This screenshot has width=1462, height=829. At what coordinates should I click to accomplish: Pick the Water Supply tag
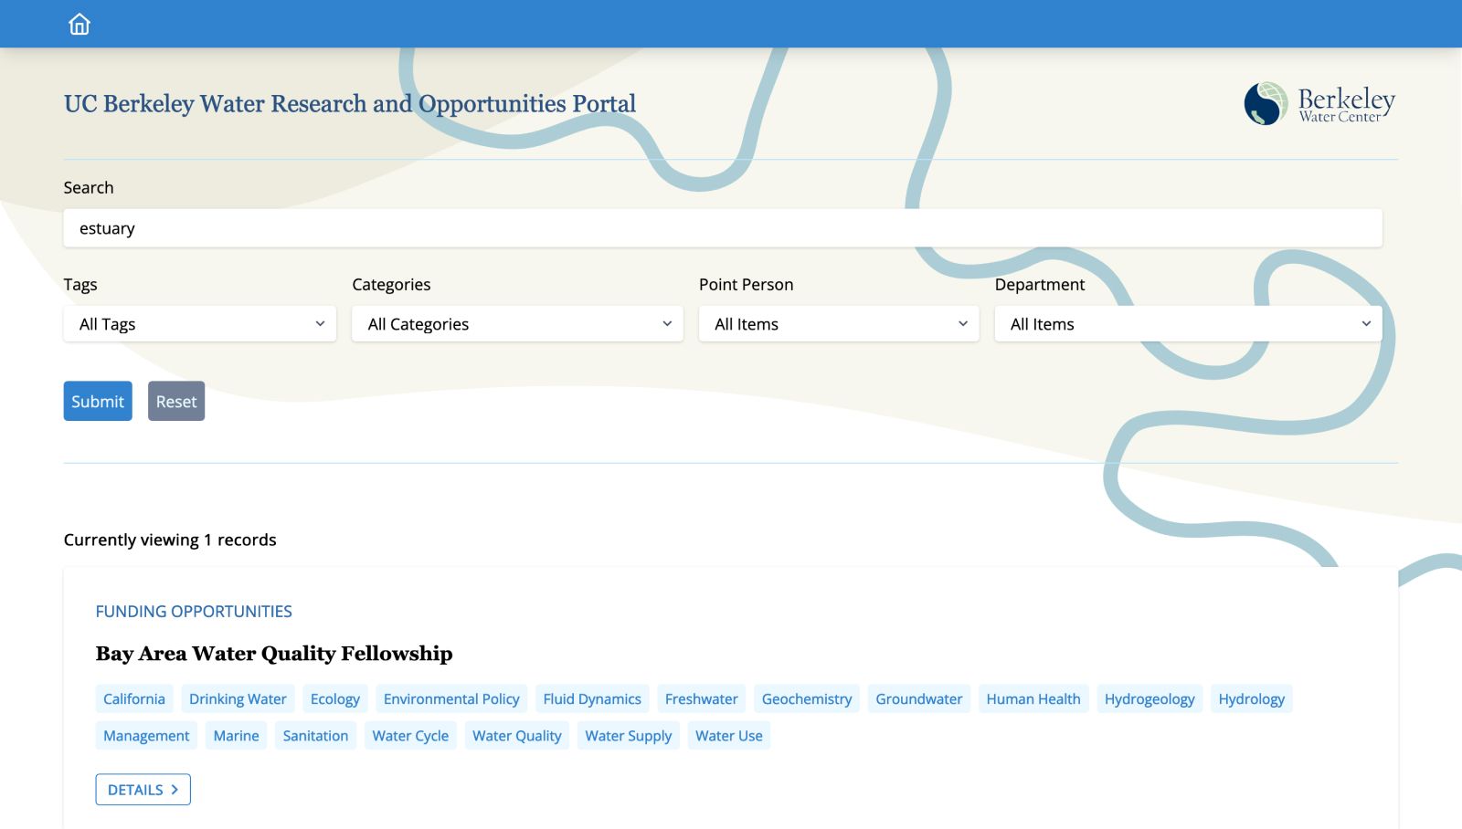(x=629, y=736)
